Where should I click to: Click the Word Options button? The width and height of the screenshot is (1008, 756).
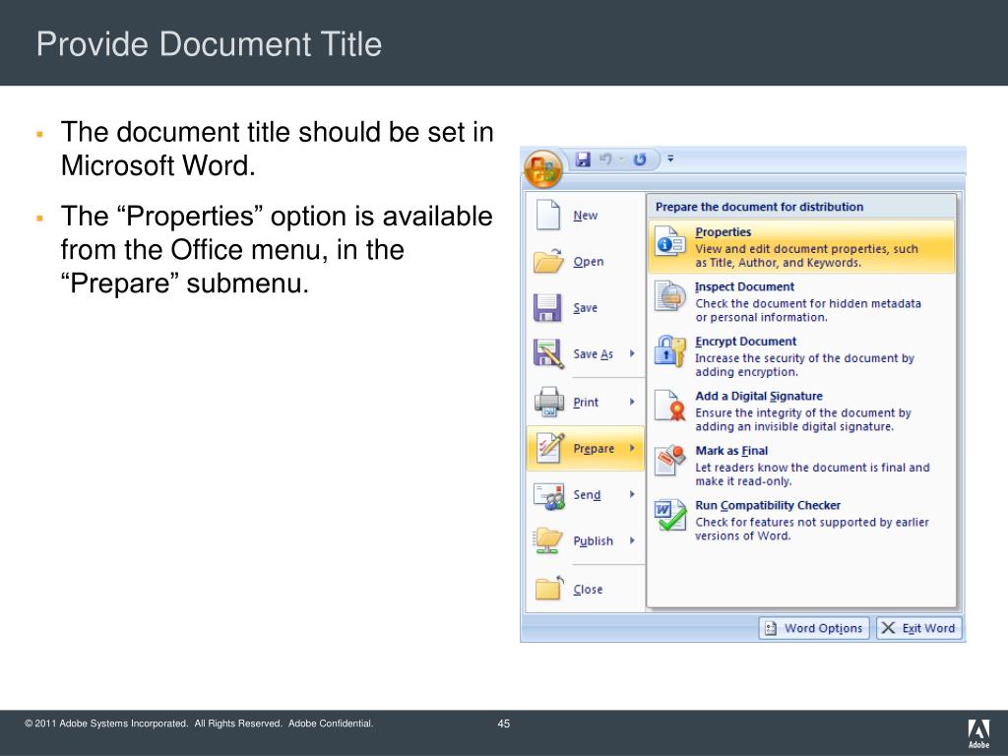814,628
